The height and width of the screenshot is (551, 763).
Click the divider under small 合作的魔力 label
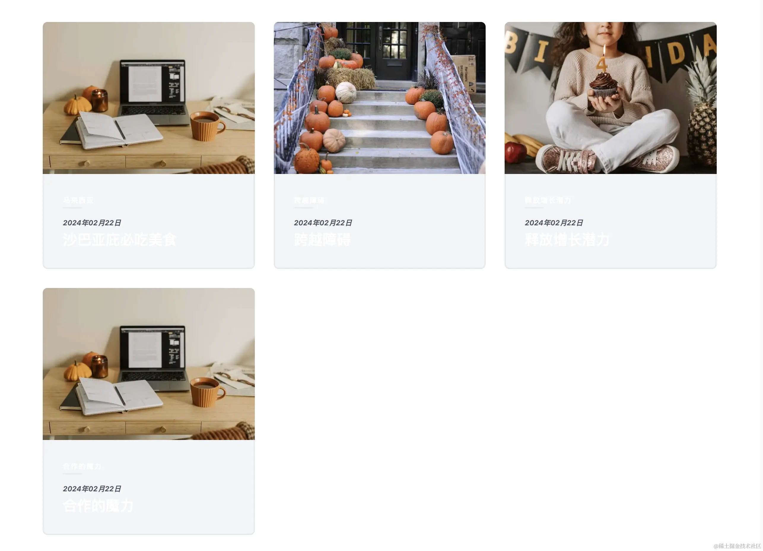tap(72, 474)
